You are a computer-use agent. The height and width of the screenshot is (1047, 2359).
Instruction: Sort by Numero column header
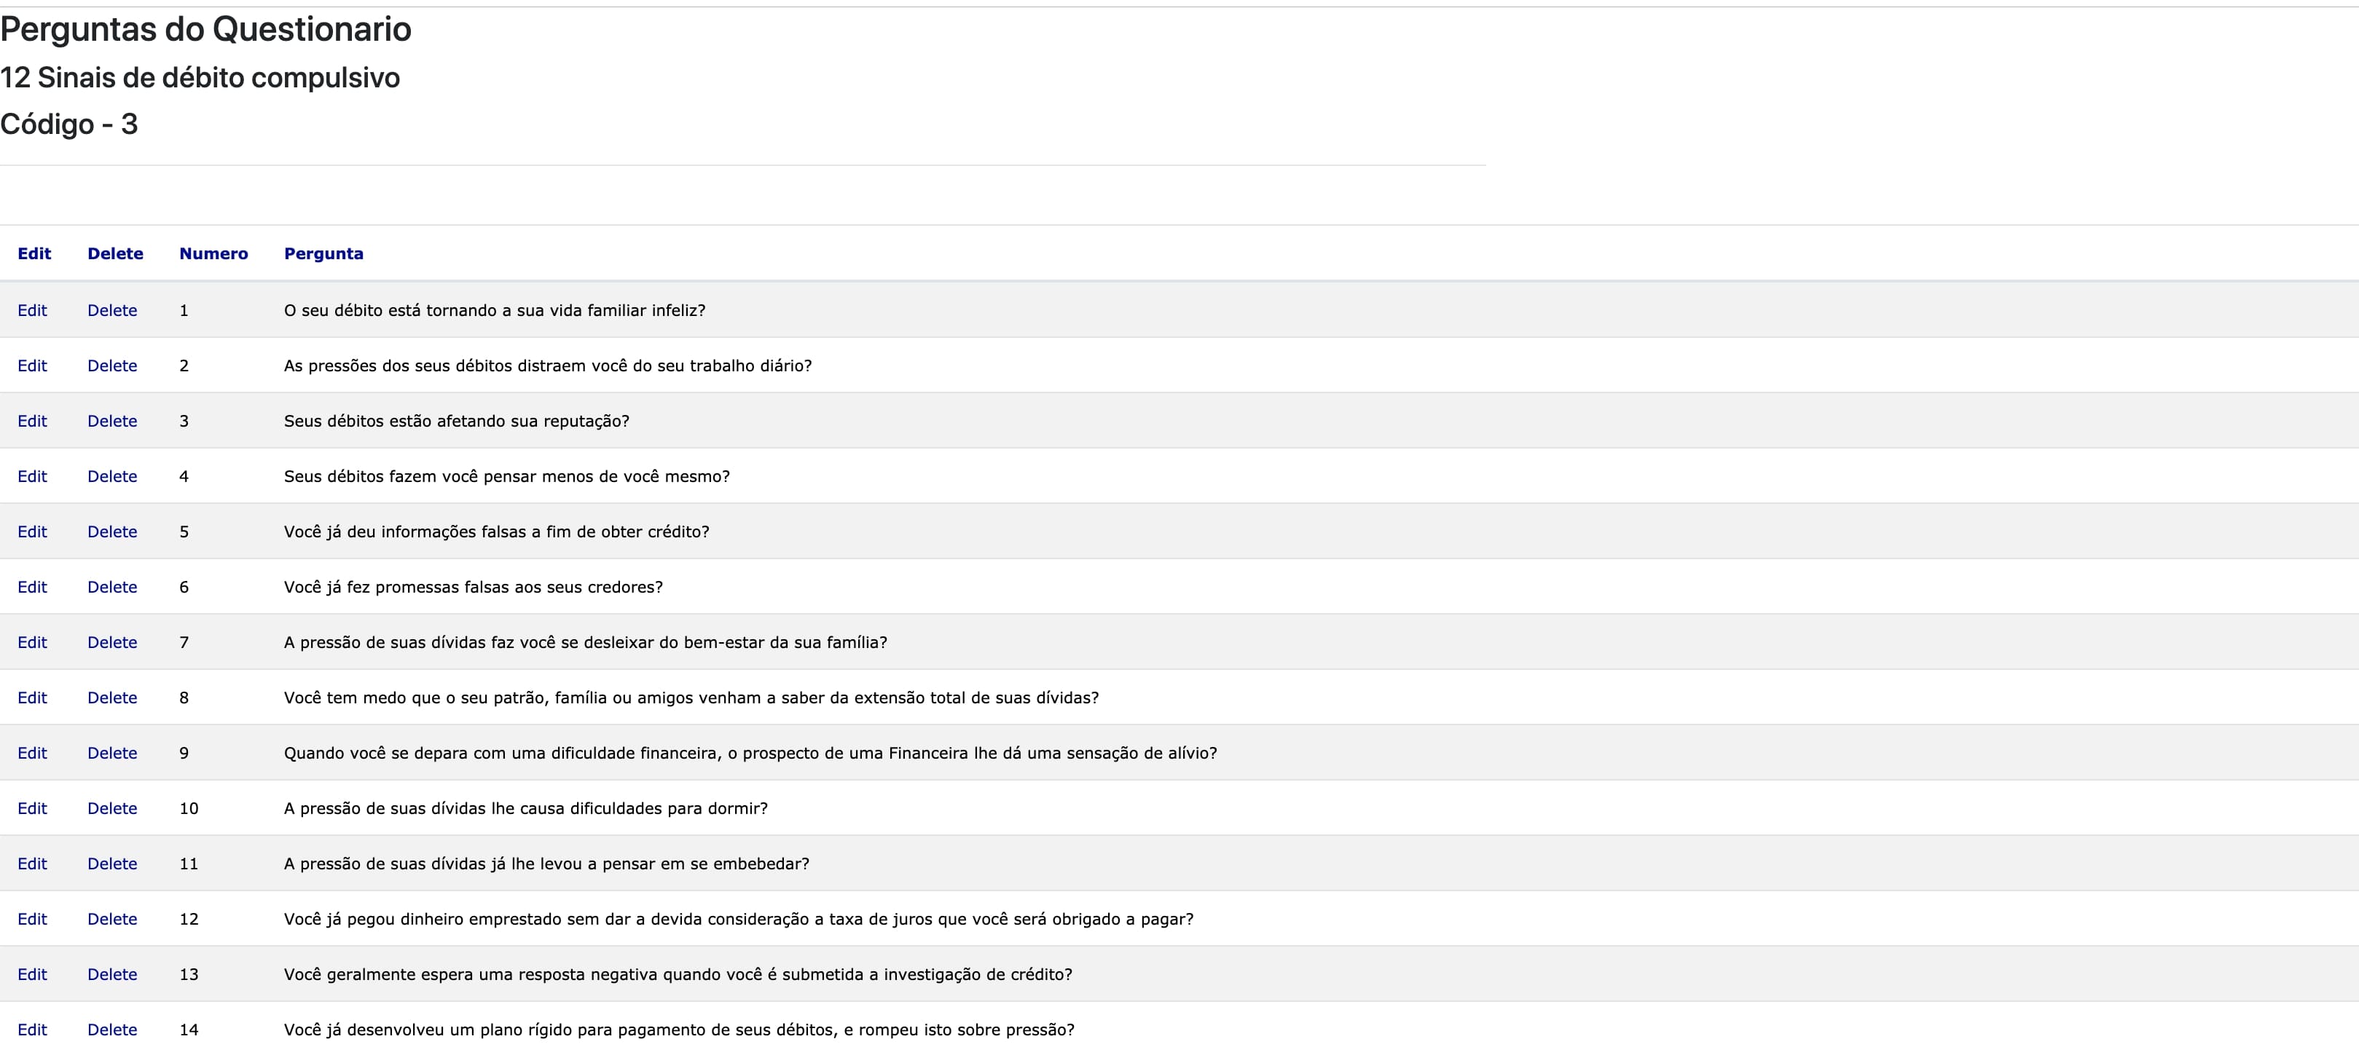click(213, 253)
